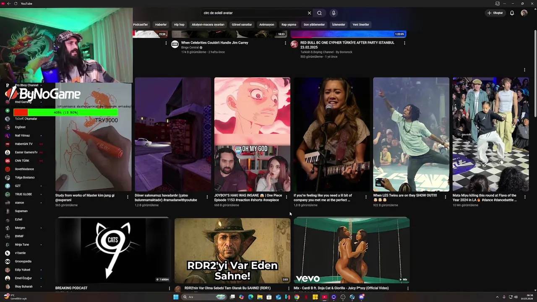Open options for the Döner salonumuz short
537x302 pixels.
coord(207,197)
